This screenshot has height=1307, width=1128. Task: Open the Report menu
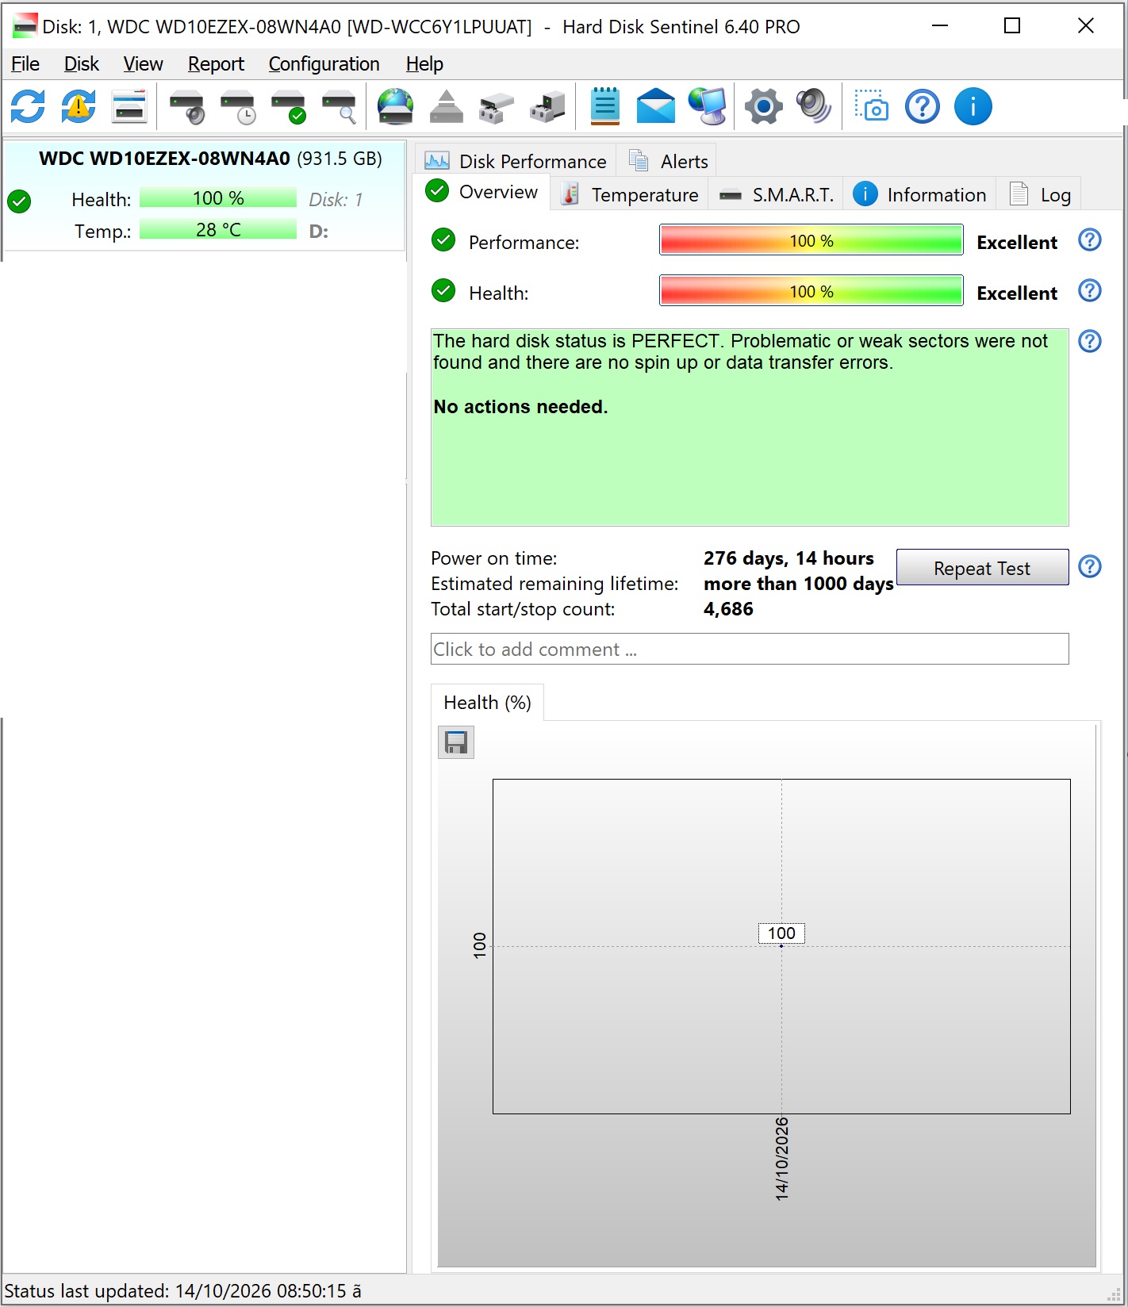point(216,63)
